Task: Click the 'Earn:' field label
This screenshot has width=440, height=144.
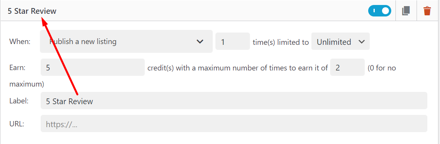Action: [x=17, y=67]
